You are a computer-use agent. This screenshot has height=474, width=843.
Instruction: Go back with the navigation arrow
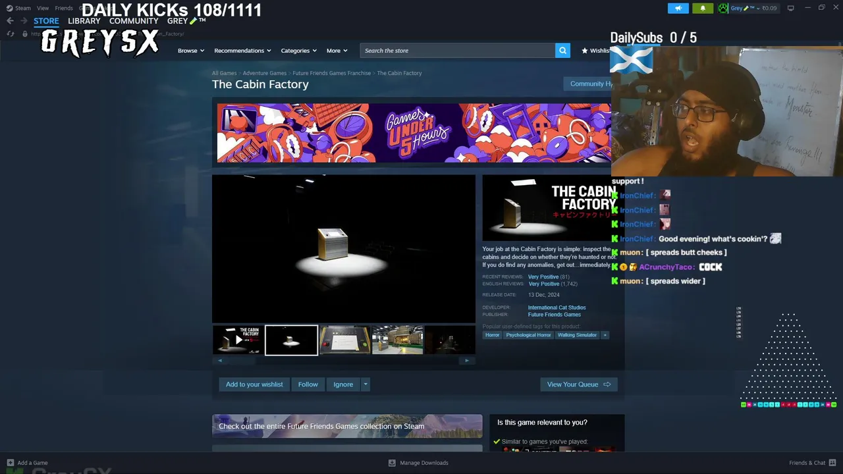coord(10,21)
